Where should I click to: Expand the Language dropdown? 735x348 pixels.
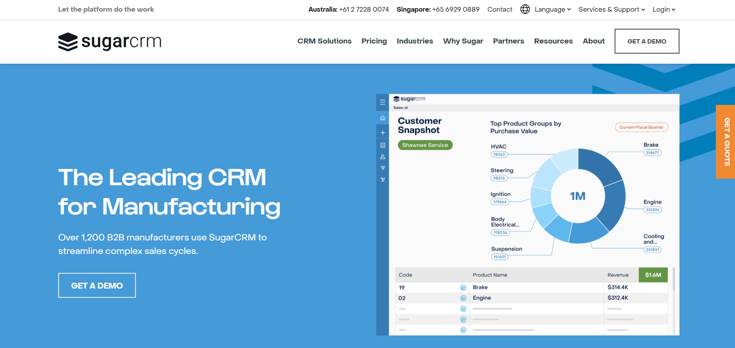[553, 9]
